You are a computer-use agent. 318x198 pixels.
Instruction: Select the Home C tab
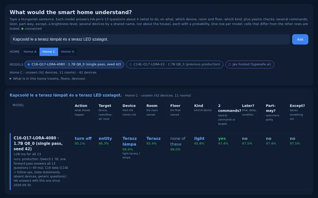point(48,52)
